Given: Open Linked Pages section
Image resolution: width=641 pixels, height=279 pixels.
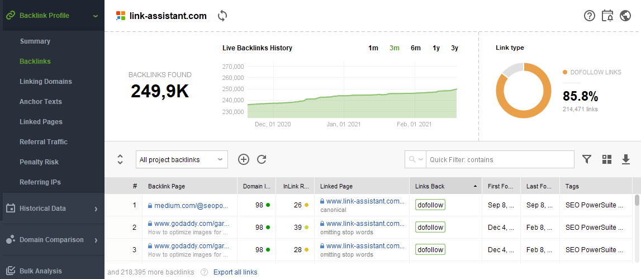Looking at the screenshot, I should (41, 122).
